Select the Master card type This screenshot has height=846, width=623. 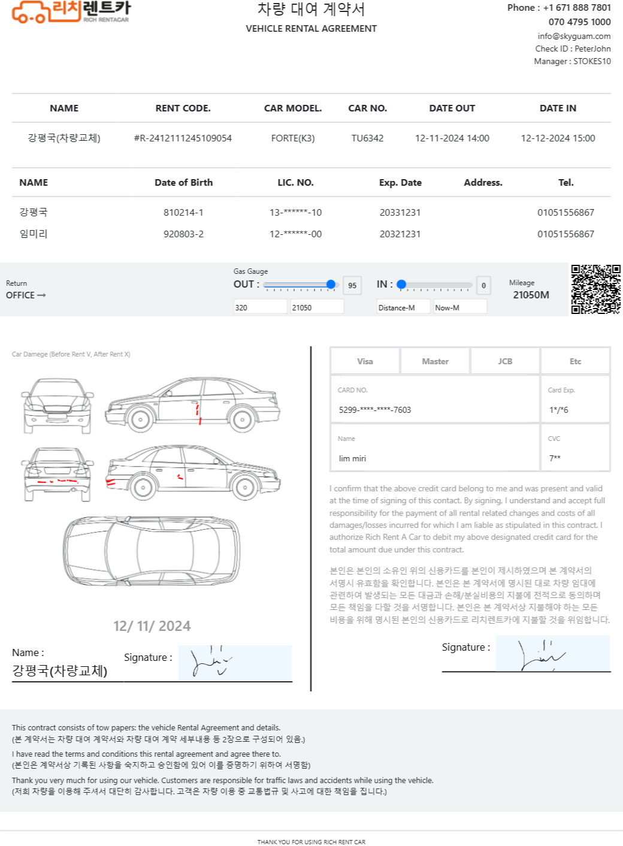click(435, 361)
